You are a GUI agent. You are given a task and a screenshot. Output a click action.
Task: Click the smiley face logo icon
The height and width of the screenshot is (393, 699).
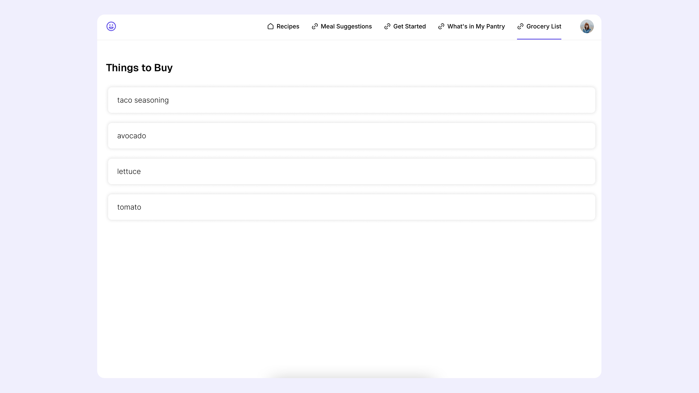tap(111, 26)
